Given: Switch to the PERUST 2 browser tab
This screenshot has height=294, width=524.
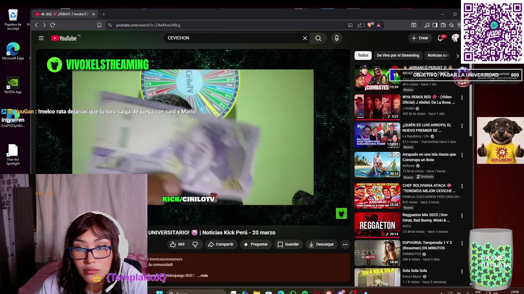Looking at the screenshot, I should (65, 14).
